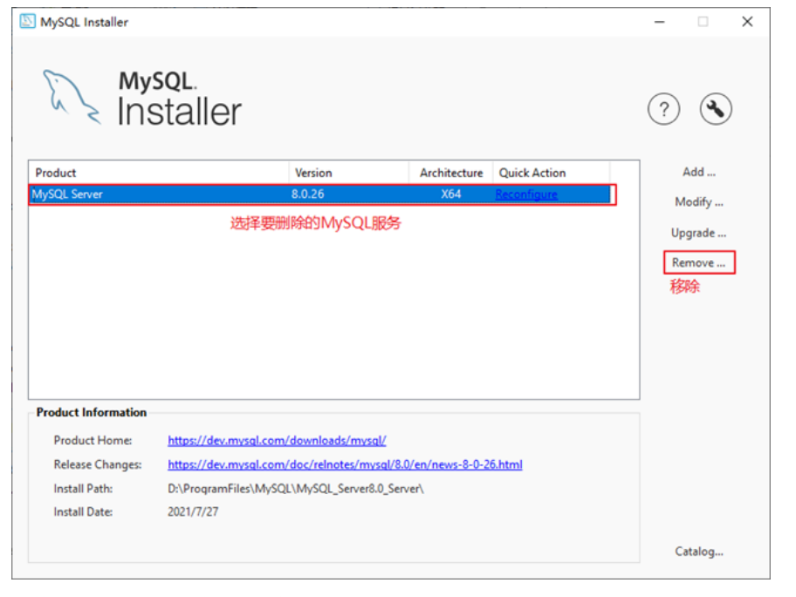Open the Catalog... button
Screen dimensions: 796x597
tap(699, 552)
